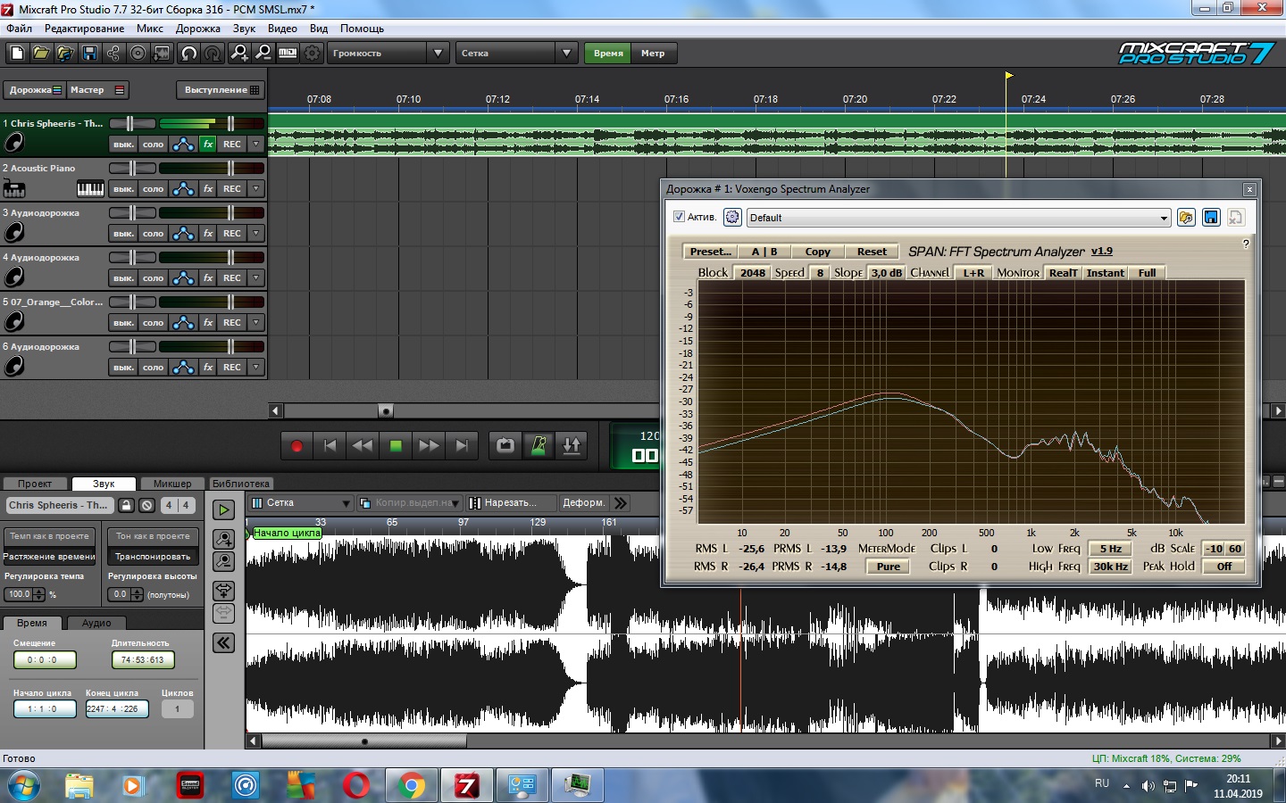
Task: Open the Микс menu
Action: click(x=150, y=29)
